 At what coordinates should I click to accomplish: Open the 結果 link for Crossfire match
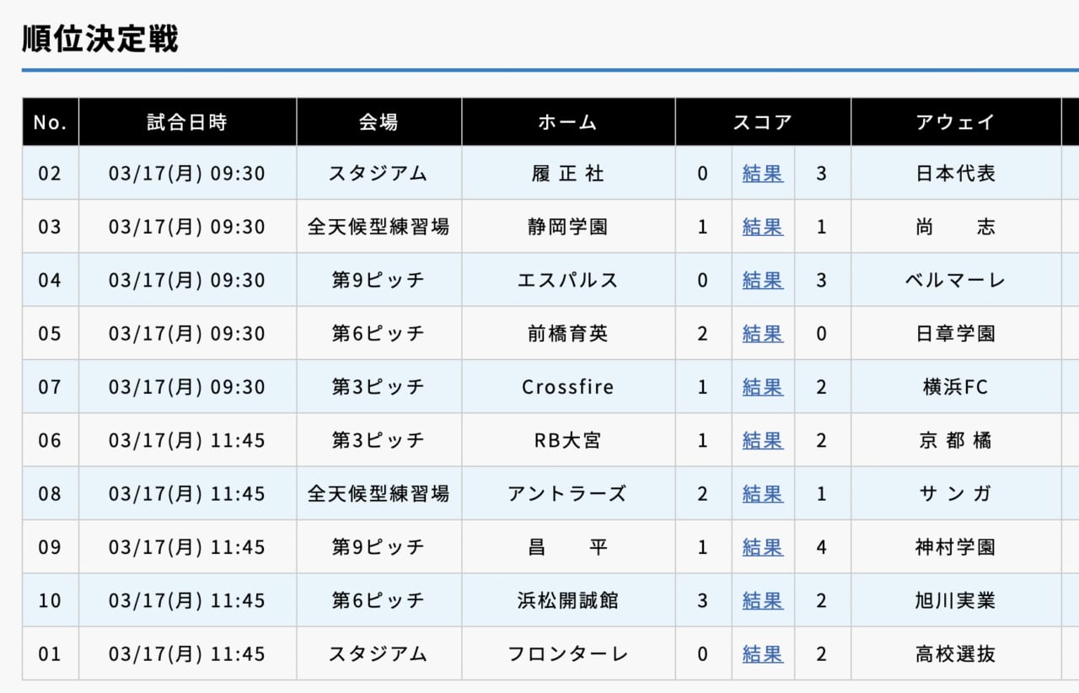click(763, 387)
